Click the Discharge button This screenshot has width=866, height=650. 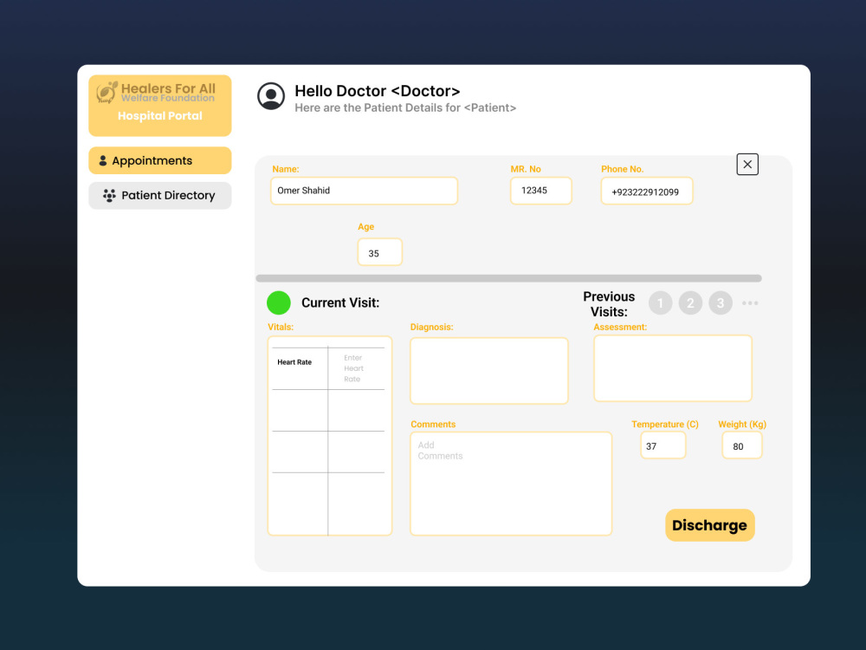click(710, 525)
